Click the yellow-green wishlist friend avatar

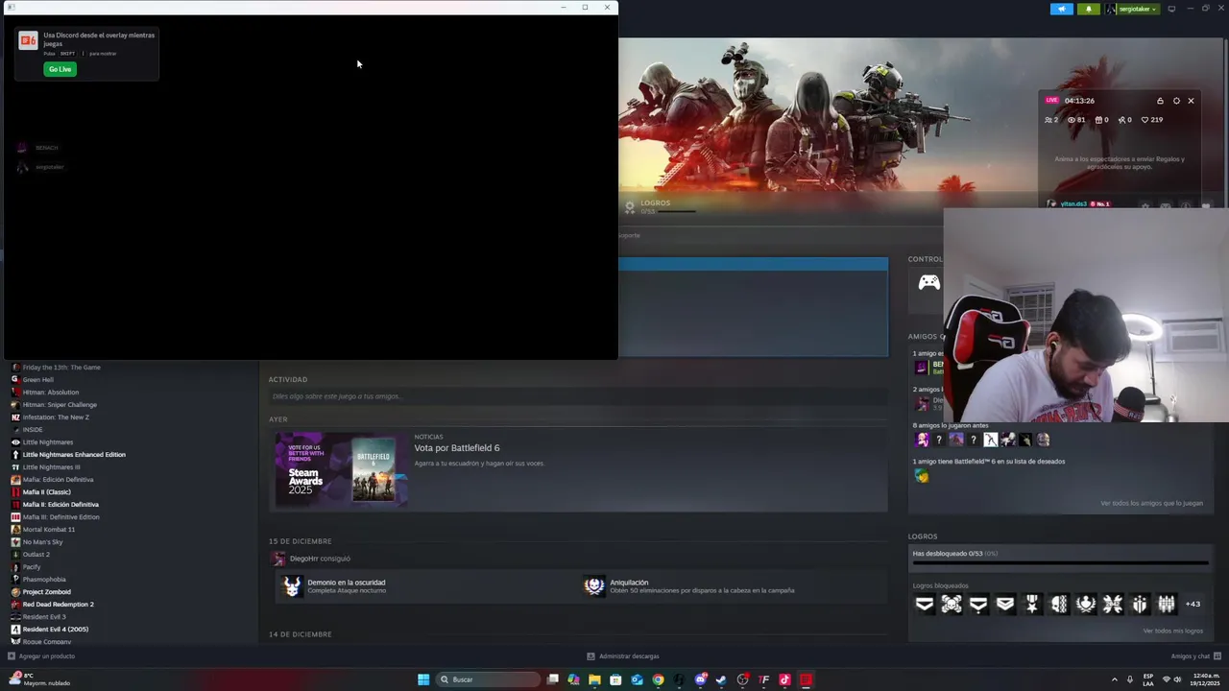point(922,476)
